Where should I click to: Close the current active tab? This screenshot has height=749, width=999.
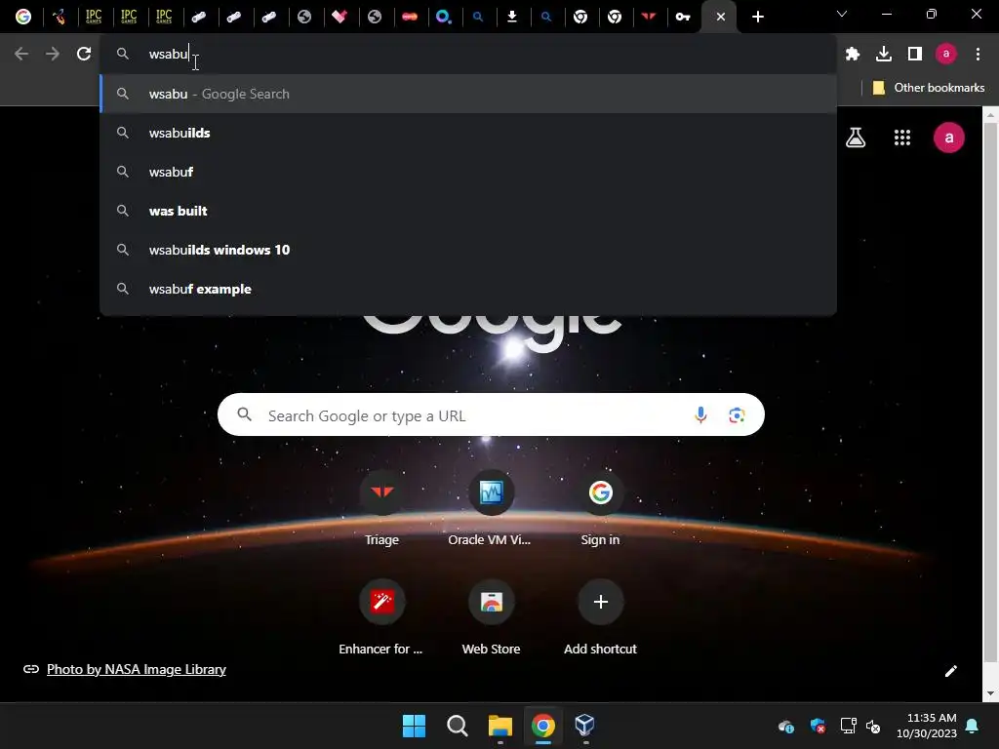[721, 17]
